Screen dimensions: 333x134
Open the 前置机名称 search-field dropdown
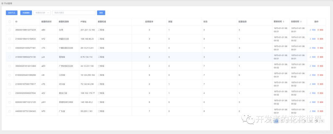pos(42,13)
